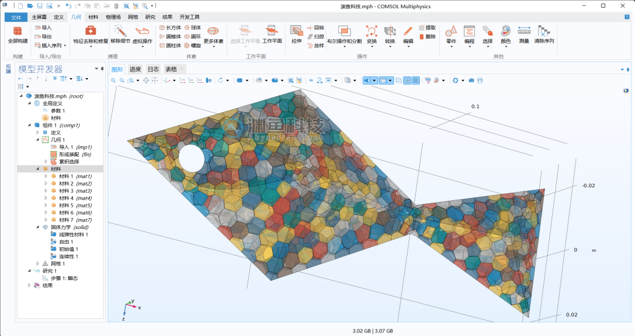
Task: Click zoom extents icon in graphics toolbar
Action: (146, 80)
